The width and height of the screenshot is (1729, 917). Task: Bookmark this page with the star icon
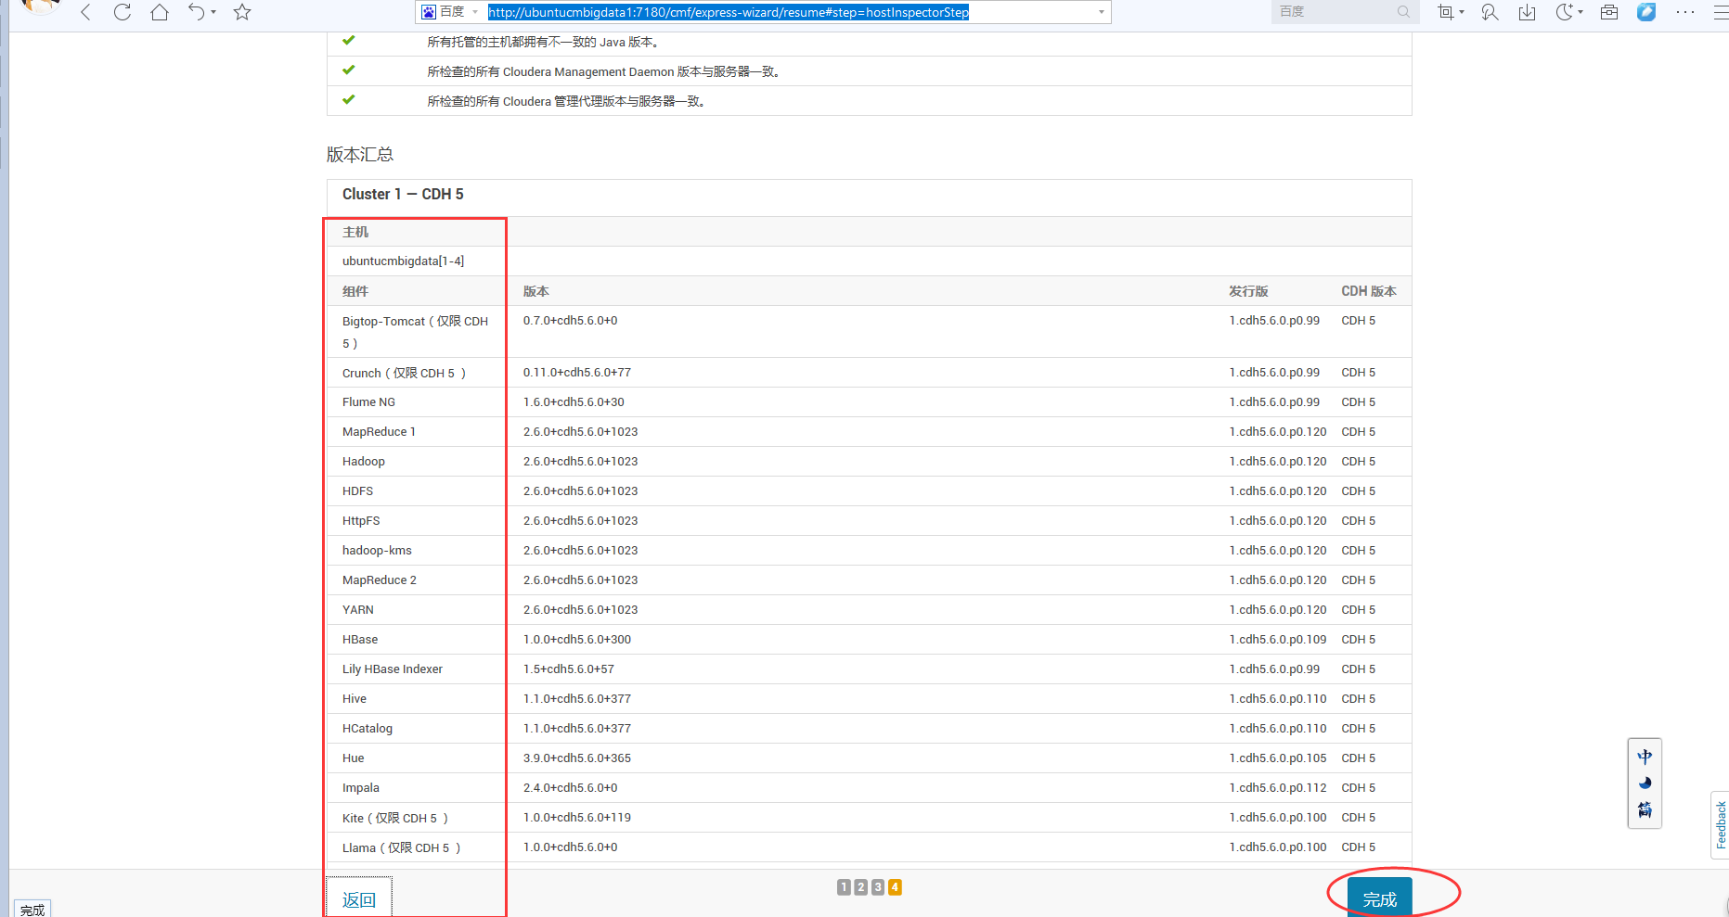click(242, 12)
